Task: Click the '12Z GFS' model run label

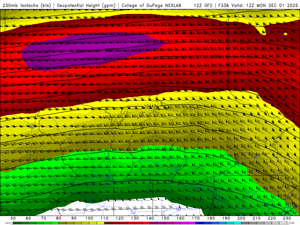Action: tap(203, 5)
